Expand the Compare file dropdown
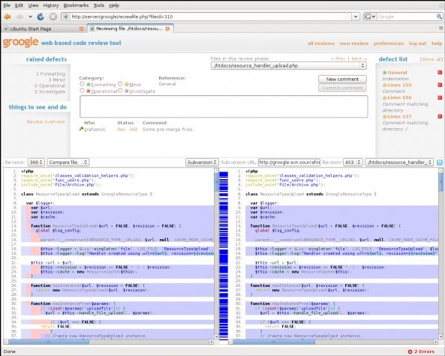The image size is (445, 356). point(68,162)
